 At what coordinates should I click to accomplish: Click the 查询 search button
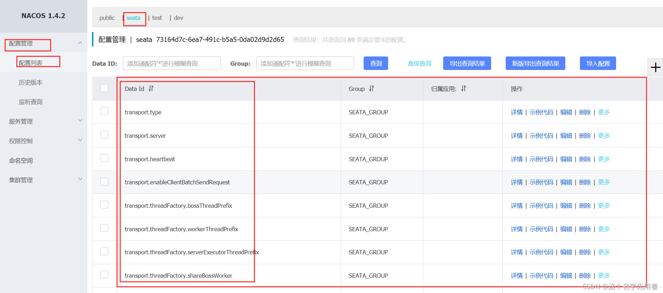376,63
